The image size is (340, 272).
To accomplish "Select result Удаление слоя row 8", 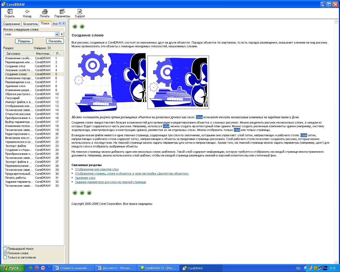I will pyautogui.click(x=33, y=86).
